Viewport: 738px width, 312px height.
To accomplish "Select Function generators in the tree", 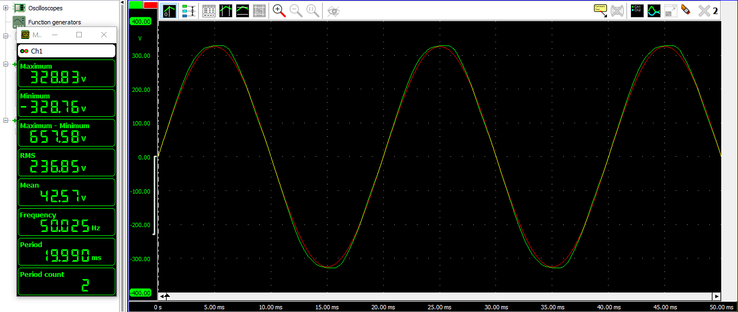I will coord(54,22).
